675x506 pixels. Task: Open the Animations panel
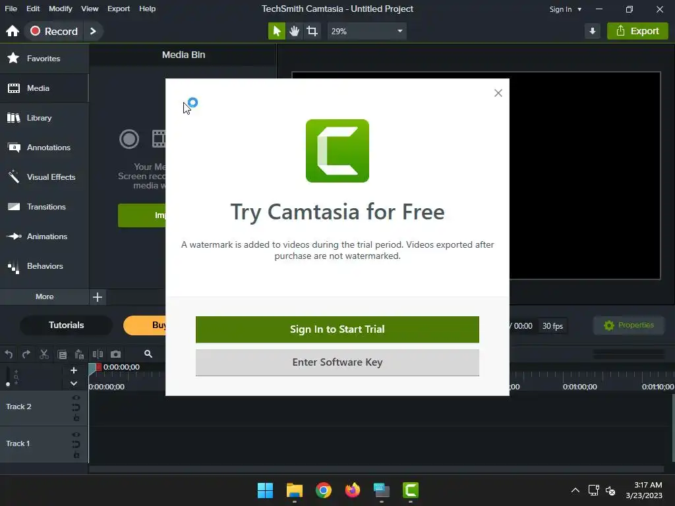(44, 237)
